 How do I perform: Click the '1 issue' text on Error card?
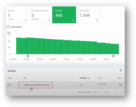10,19
